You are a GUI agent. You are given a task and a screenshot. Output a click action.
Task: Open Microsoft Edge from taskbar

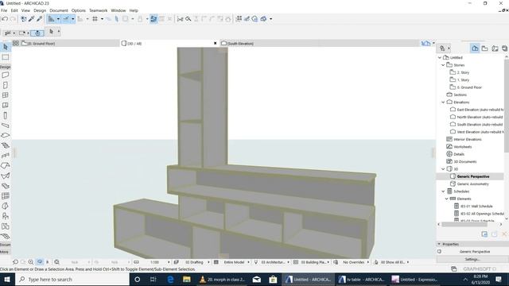tap(170, 280)
